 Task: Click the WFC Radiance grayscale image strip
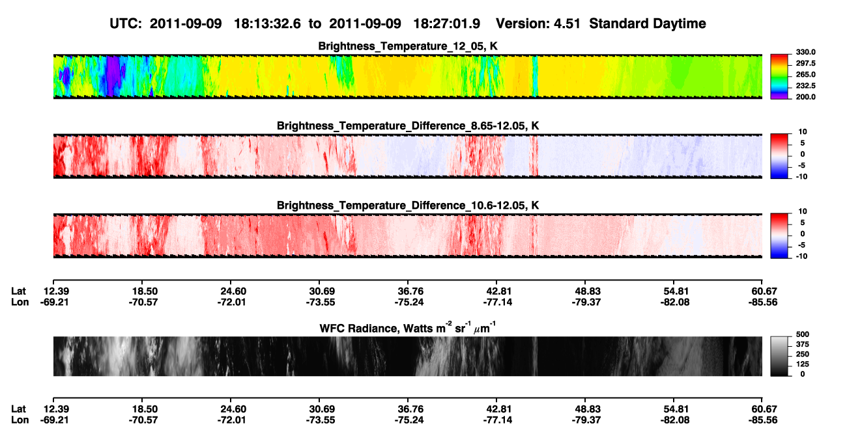408,356
